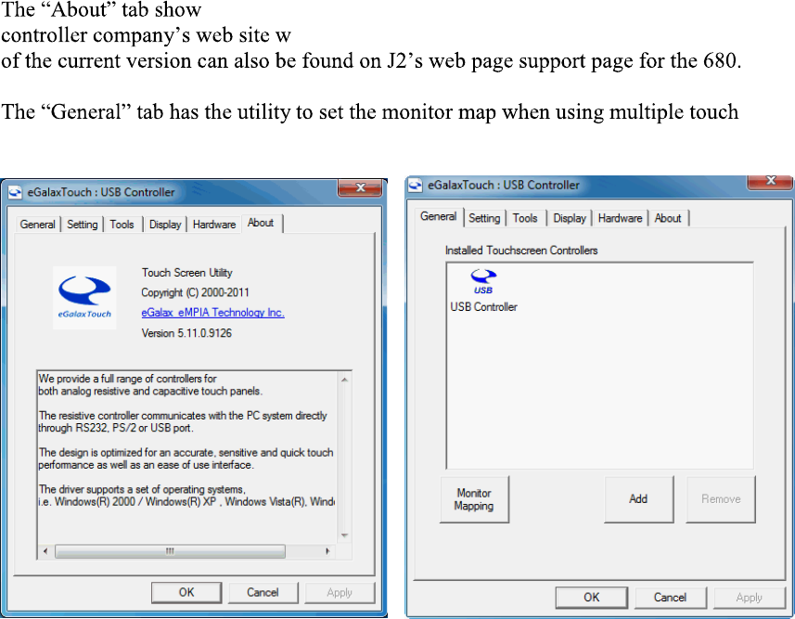The height and width of the screenshot is (619, 795).
Task: Click Add controller button
Action: click(638, 499)
